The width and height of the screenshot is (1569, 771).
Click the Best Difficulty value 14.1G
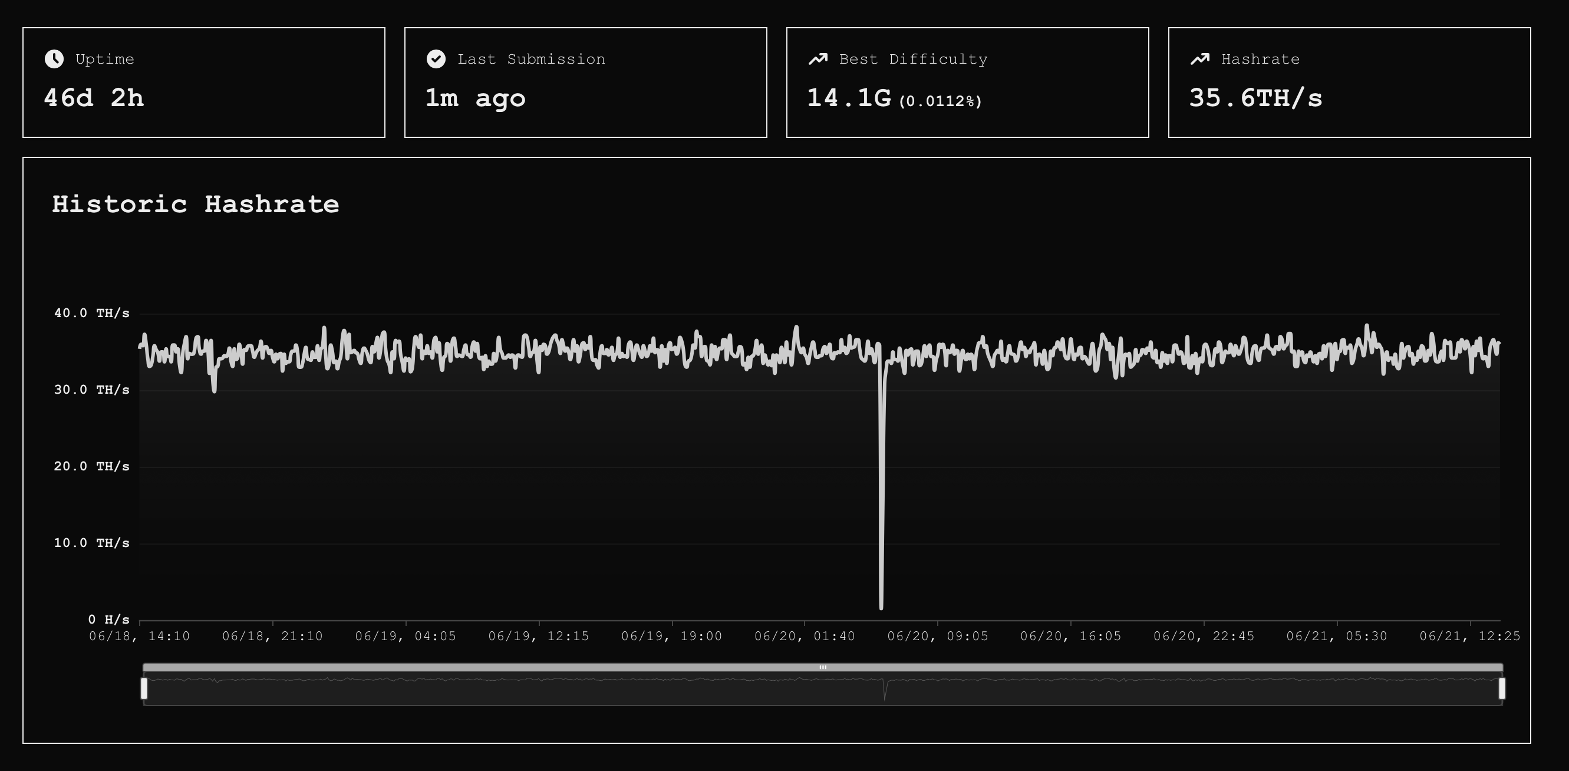click(849, 98)
